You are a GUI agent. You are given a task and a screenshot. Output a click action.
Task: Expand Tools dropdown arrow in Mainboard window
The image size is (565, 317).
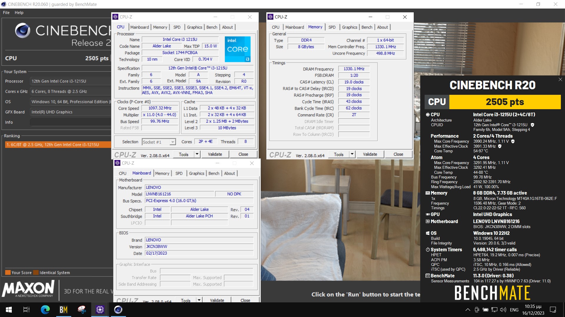point(199,300)
